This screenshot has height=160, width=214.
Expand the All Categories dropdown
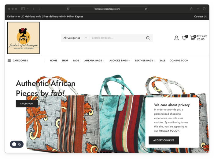[75, 38]
